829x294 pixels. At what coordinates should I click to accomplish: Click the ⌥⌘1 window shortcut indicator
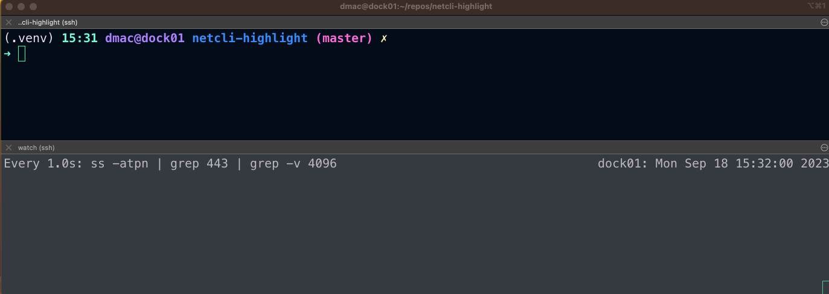816,6
